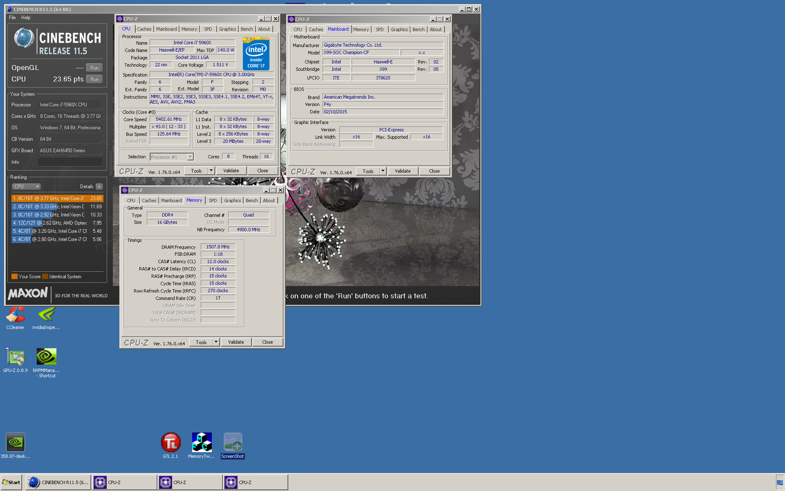Select ranking row 6 with score 5.06
The height and width of the screenshot is (491, 785).
click(x=57, y=239)
